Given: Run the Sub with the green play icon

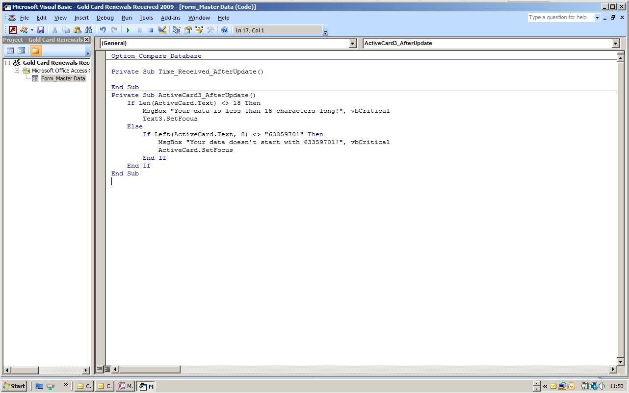Looking at the screenshot, I should point(128,30).
